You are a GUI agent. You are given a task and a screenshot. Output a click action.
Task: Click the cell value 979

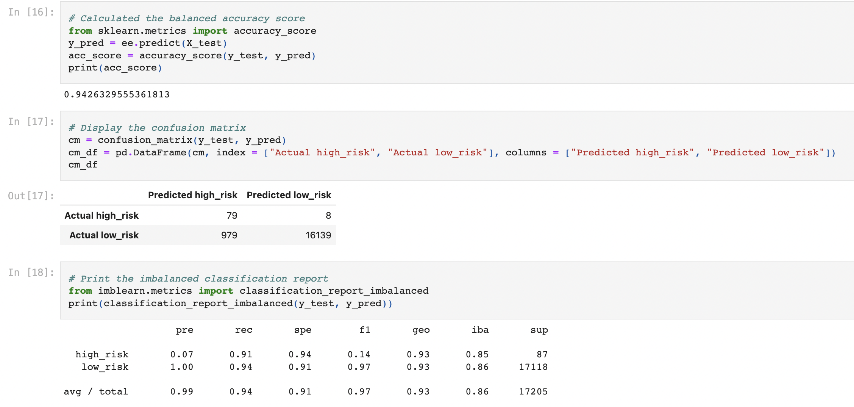point(229,235)
